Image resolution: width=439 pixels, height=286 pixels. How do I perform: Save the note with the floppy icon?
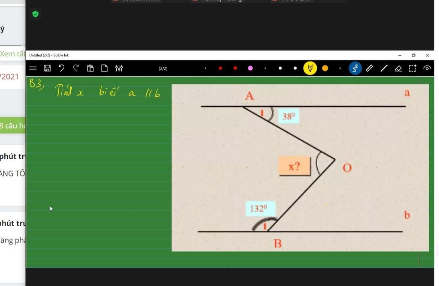point(47,68)
